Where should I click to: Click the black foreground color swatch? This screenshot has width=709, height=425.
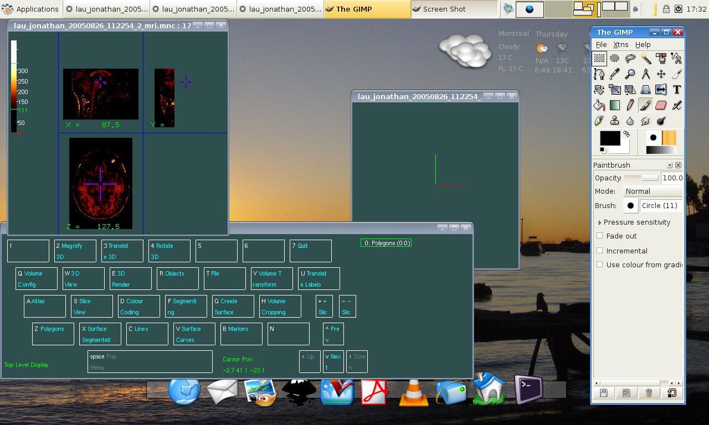tap(610, 138)
